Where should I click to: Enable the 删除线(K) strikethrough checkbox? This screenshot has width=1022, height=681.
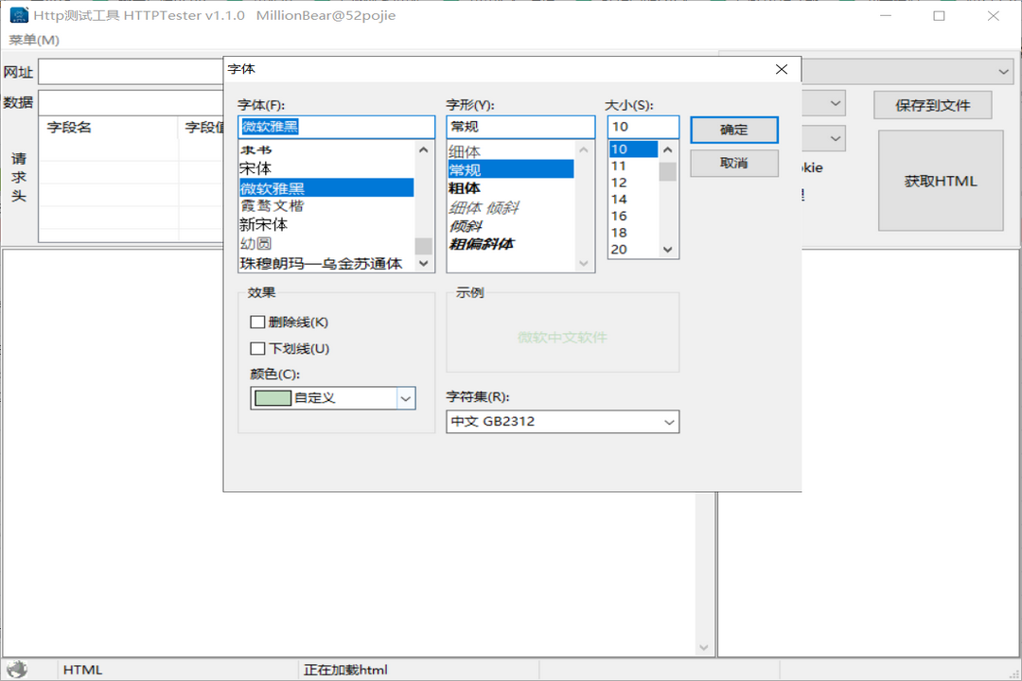(x=257, y=322)
